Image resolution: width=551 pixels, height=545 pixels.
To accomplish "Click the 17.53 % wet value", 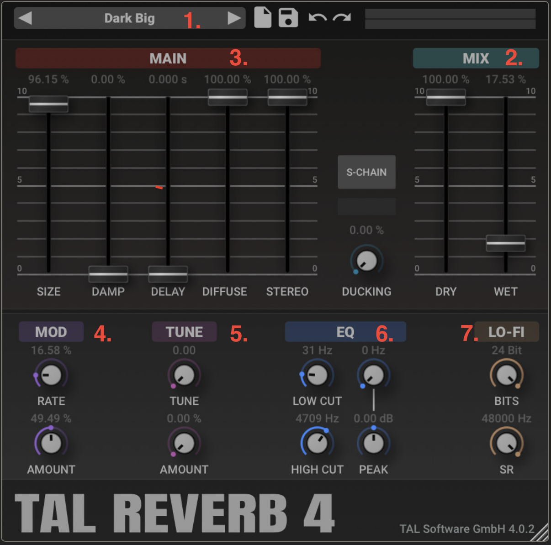I will 506,79.
